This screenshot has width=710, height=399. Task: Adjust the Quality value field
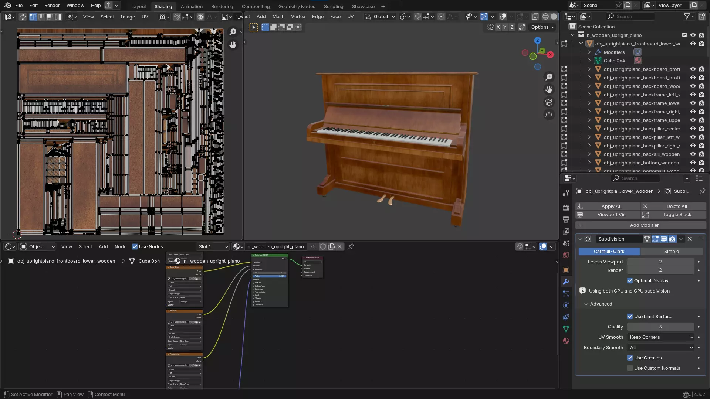point(660,327)
